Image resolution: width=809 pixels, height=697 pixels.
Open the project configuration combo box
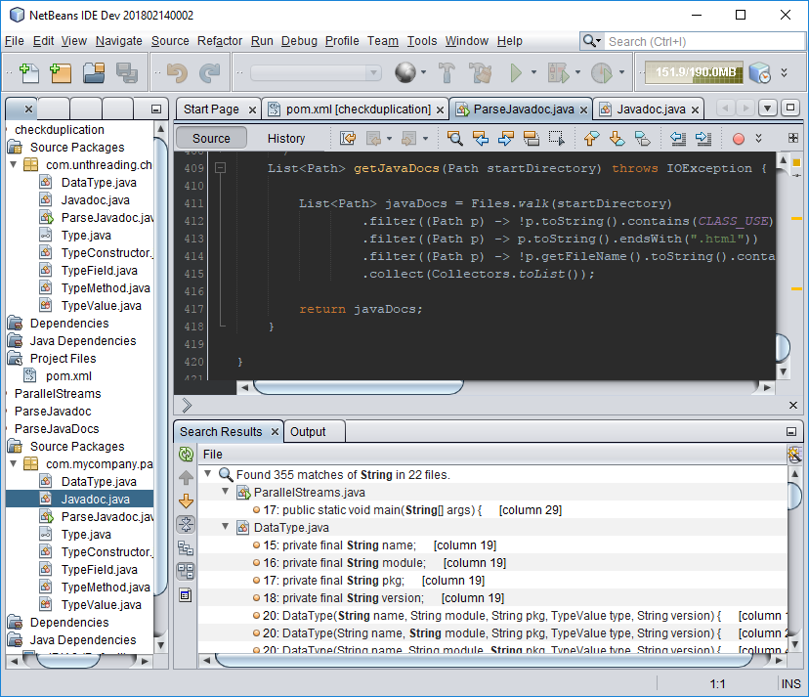[316, 72]
